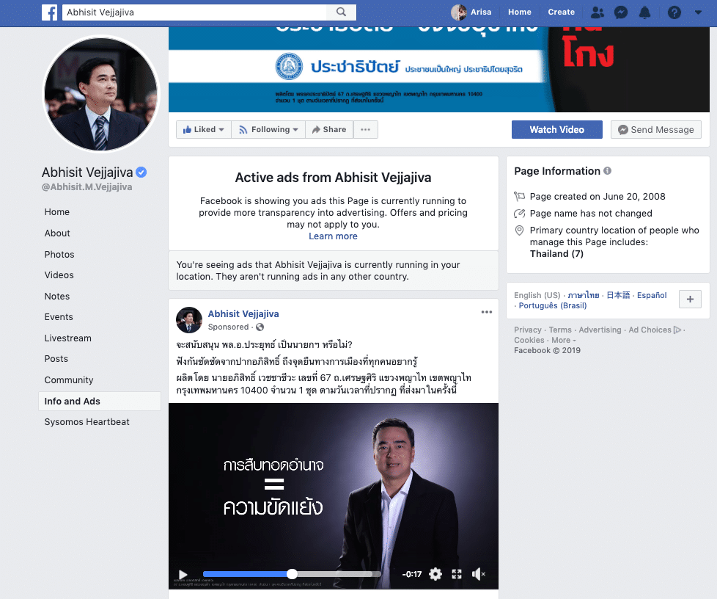Expand the Following dropdown

268,130
